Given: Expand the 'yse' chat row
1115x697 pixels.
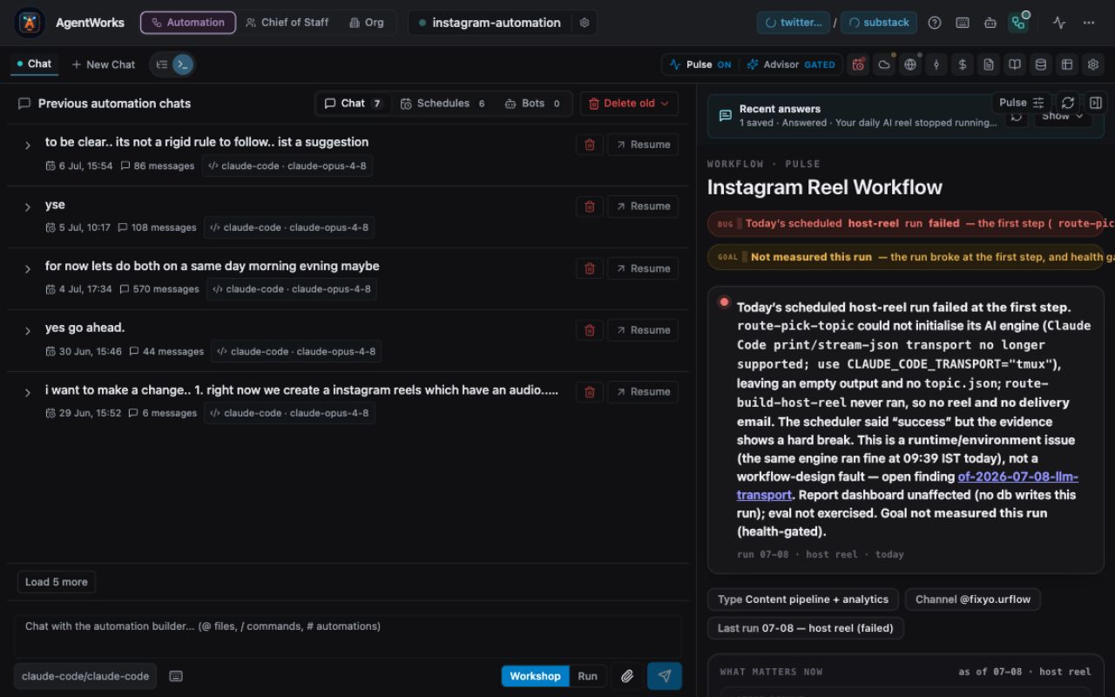Looking at the screenshot, I should (x=28, y=207).
